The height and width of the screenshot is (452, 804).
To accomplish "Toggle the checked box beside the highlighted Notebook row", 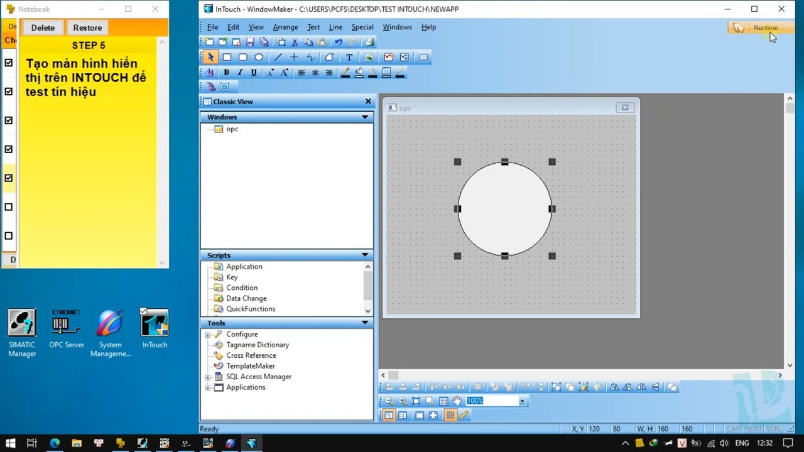I will [9, 178].
